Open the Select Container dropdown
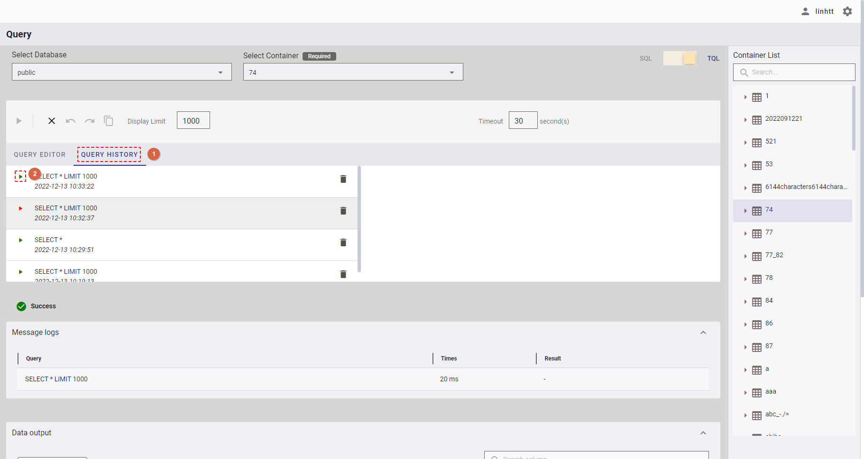 (353, 72)
